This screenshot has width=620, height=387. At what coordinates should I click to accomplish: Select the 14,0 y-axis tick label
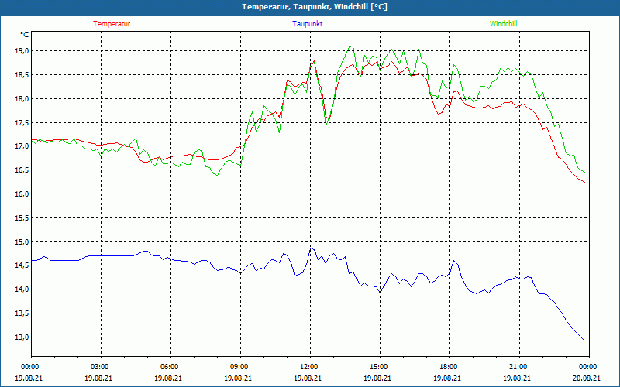coord(21,289)
